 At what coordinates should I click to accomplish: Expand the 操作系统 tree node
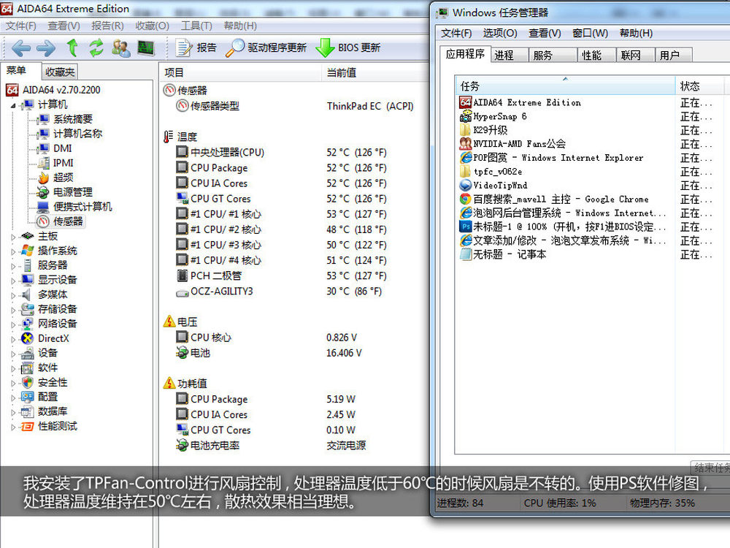point(13,251)
